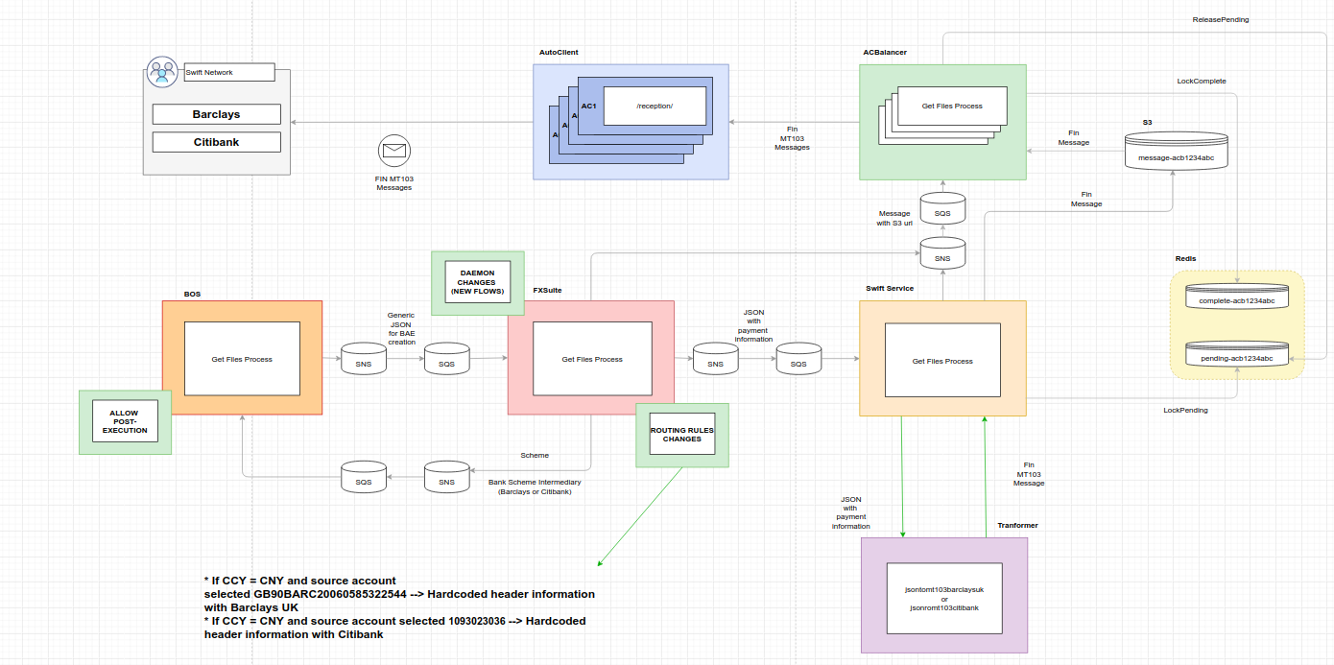Screen dimensions: 1334x665
Task: Select the SNS cylinder right of BOS
Action: 364,360
